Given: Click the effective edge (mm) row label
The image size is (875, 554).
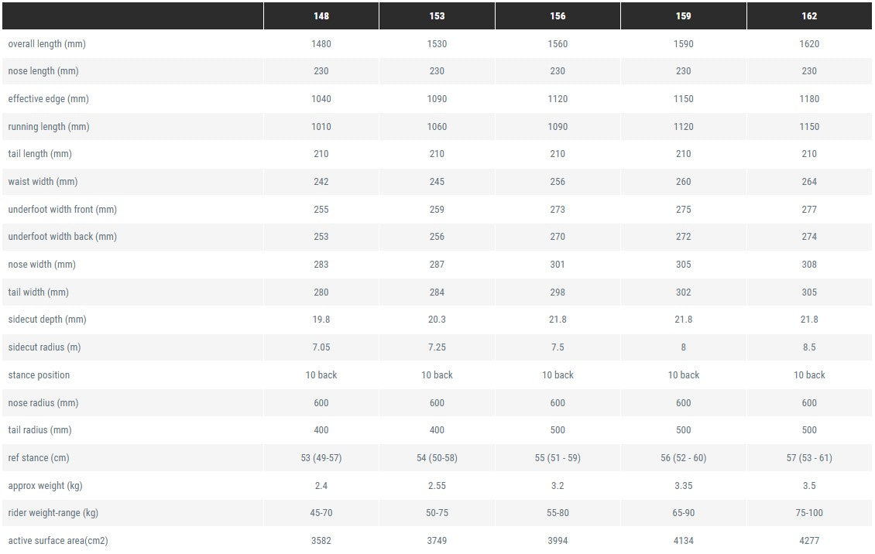Looking at the screenshot, I should (49, 99).
